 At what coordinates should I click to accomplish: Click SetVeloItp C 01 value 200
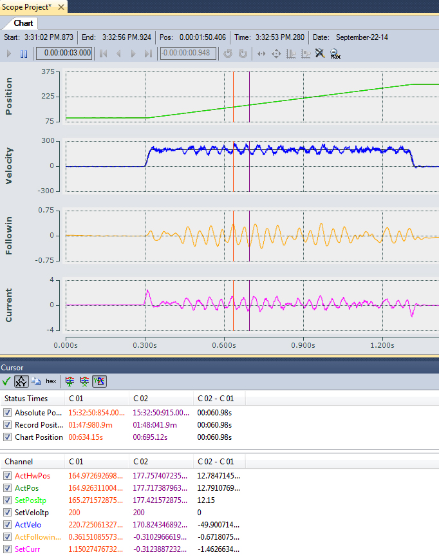pos(75,513)
